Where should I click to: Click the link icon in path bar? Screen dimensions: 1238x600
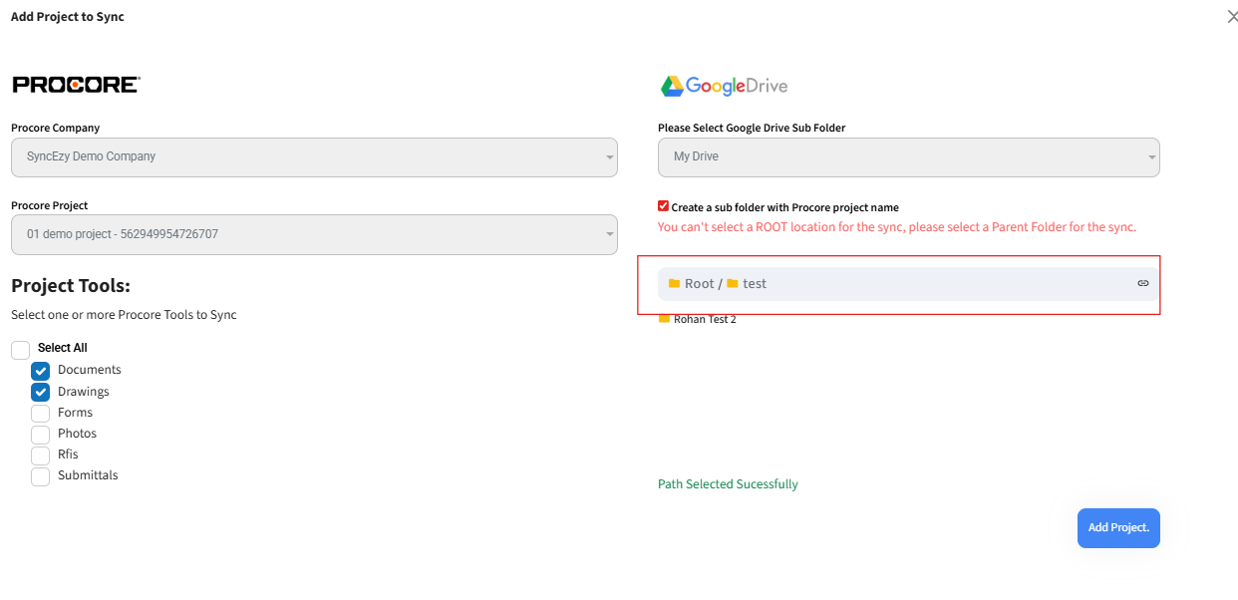click(1142, 284)
